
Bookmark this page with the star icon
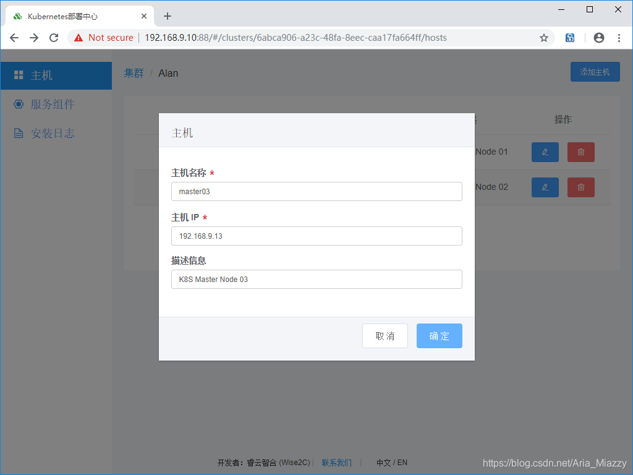click(x=544, y=38)
